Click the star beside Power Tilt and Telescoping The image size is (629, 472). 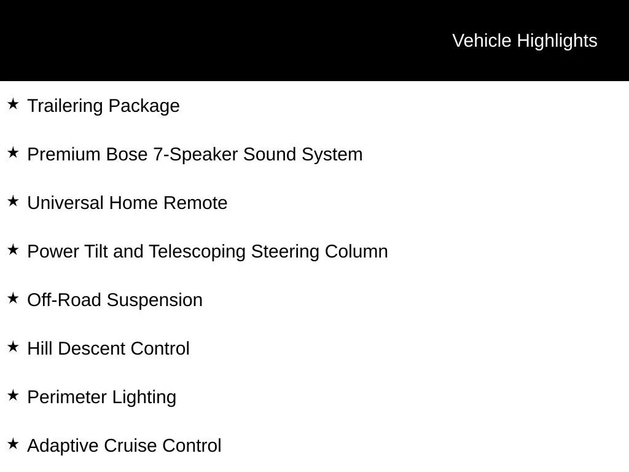tap(13, 250)
